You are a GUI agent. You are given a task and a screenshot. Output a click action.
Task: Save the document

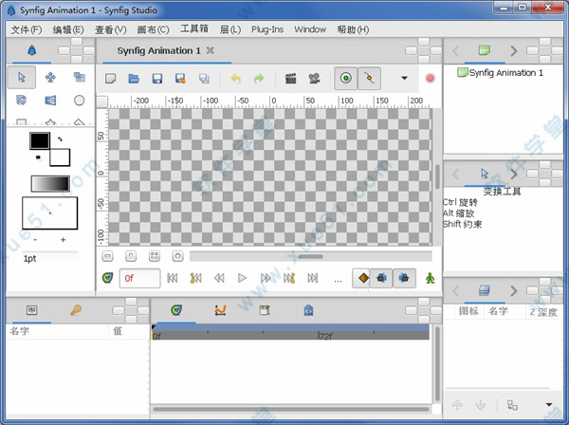pos(157,79)
